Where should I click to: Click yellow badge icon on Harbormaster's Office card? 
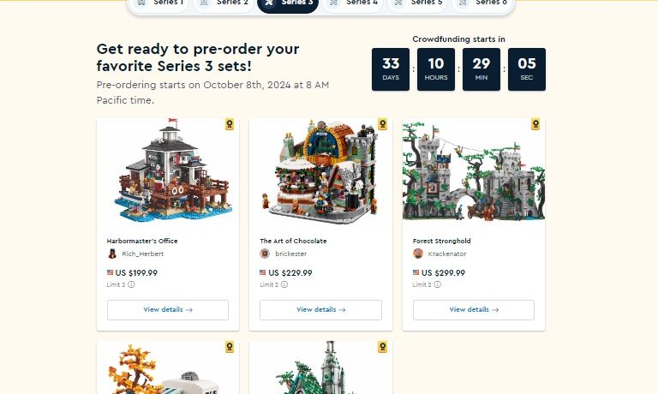coord(229,124)
